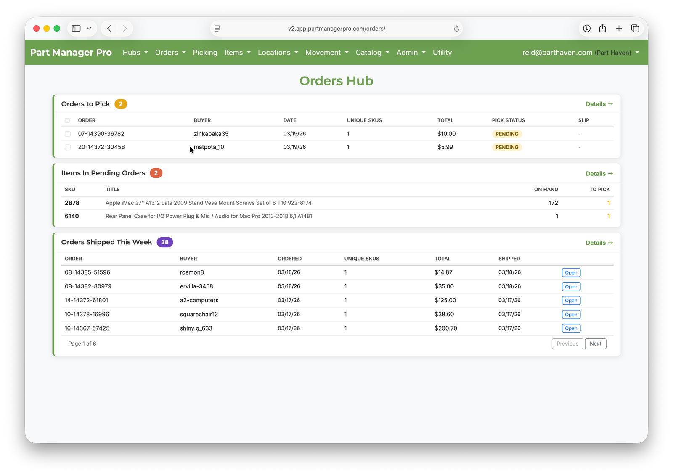Open Details for Orders Shipped This Week
The width and height of the screenshot is (673, 476).
click(x=599, y=243)
